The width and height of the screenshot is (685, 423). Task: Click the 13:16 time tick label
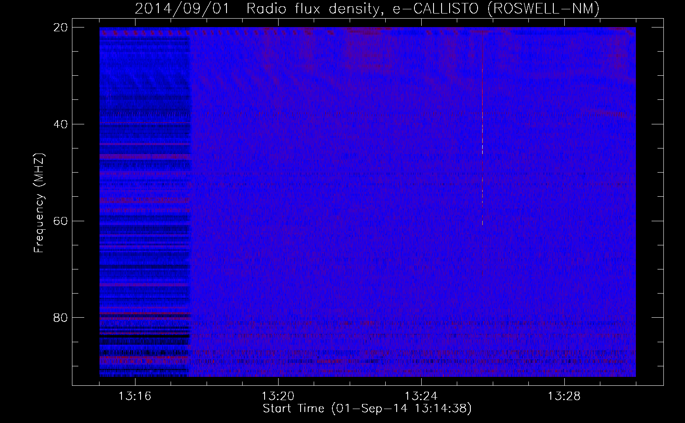[x=135, y=396]
